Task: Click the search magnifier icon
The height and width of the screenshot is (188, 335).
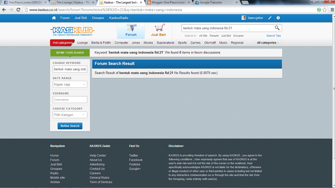Action: [x=277, y=28]
